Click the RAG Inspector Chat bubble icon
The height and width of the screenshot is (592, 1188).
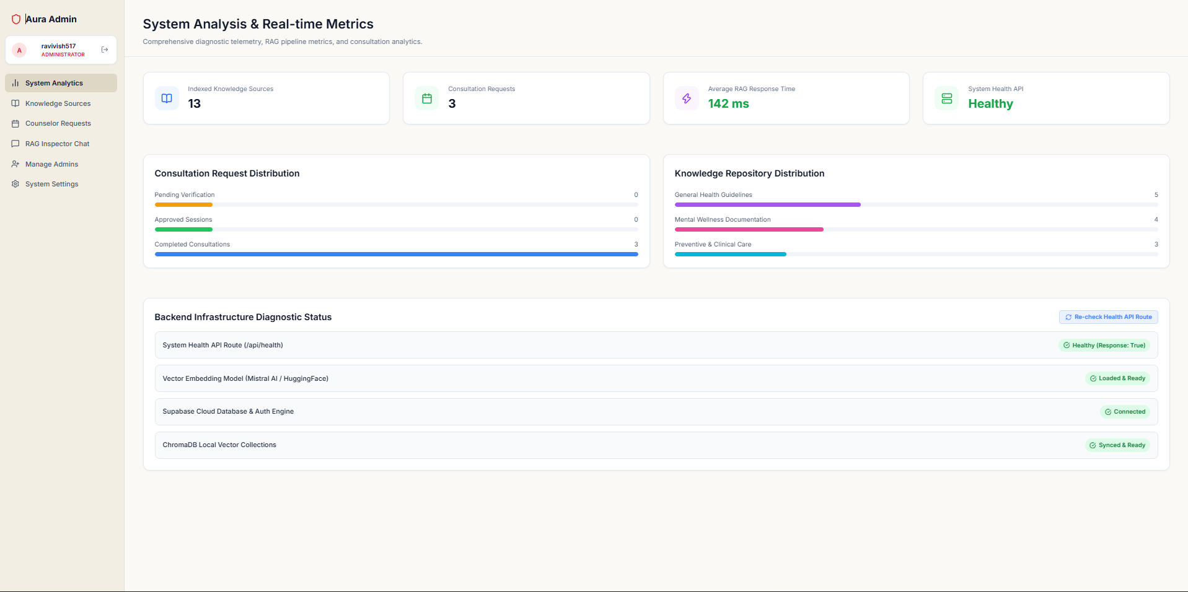15,144
